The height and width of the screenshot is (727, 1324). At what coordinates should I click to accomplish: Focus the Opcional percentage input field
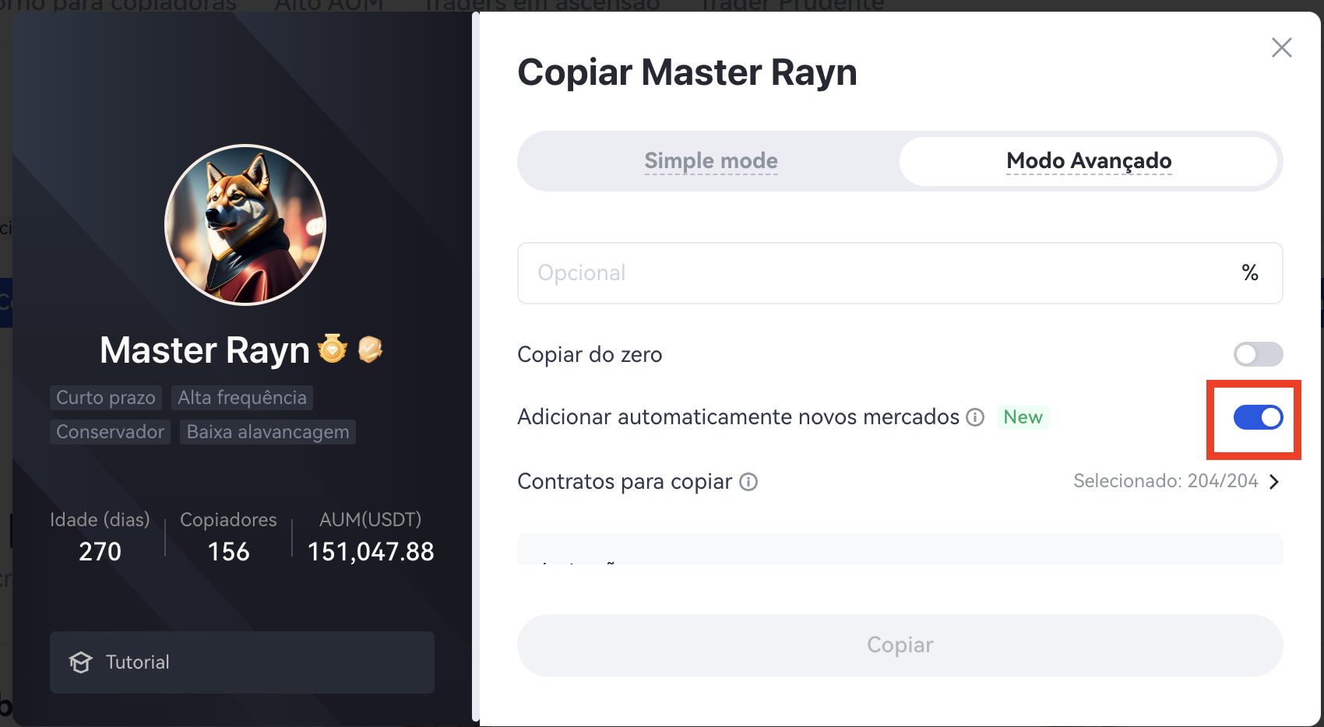900,273
